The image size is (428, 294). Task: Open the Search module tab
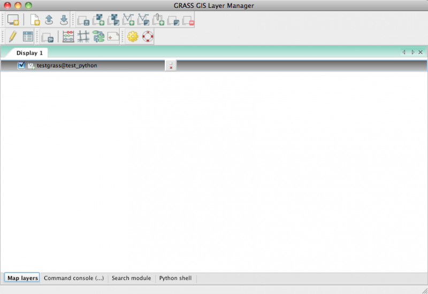(x=131, y=278)
